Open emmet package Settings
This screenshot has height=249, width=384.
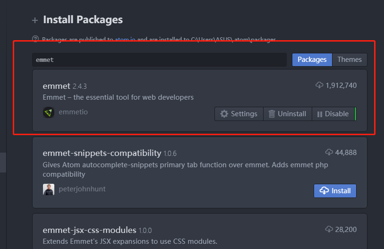[x=239, y=114]
